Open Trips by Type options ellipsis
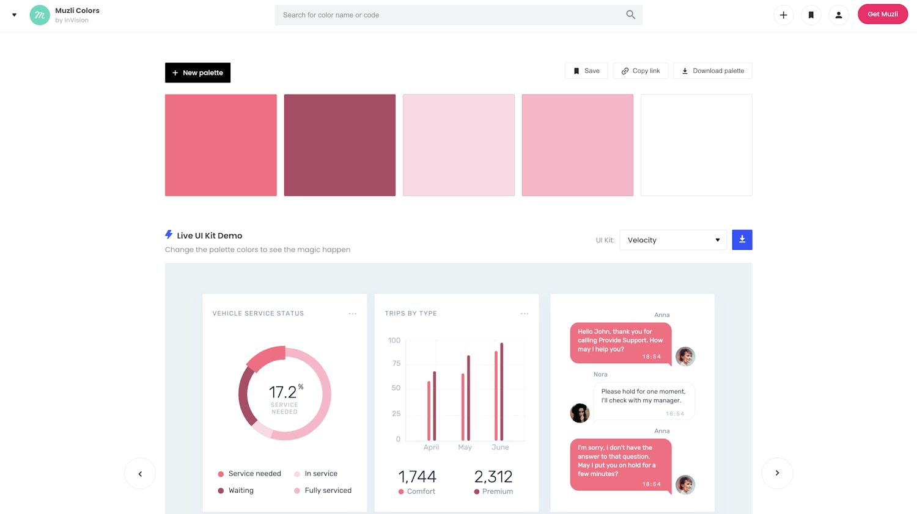 coord(525,314)
